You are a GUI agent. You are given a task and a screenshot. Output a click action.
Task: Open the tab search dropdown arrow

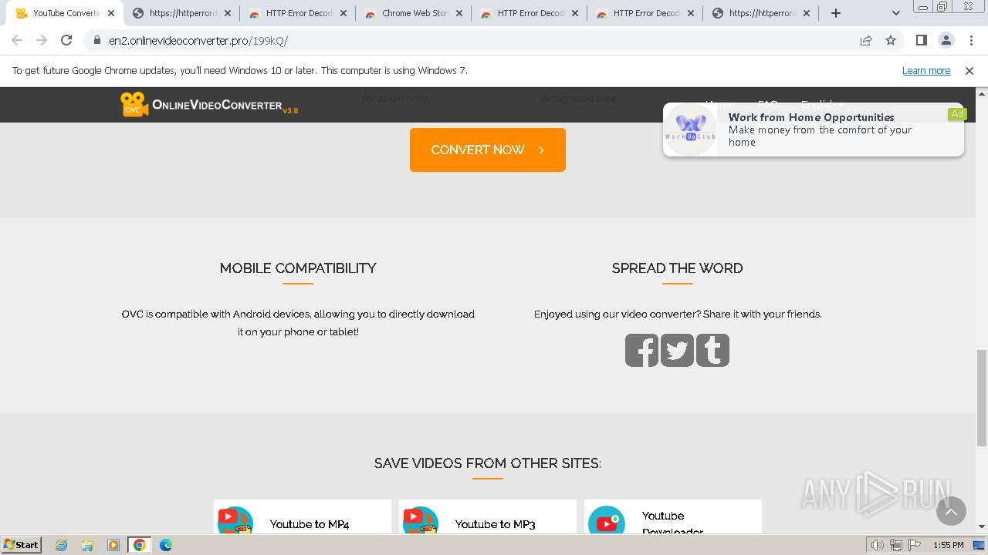pyautogui.click(x=896, y=13)
